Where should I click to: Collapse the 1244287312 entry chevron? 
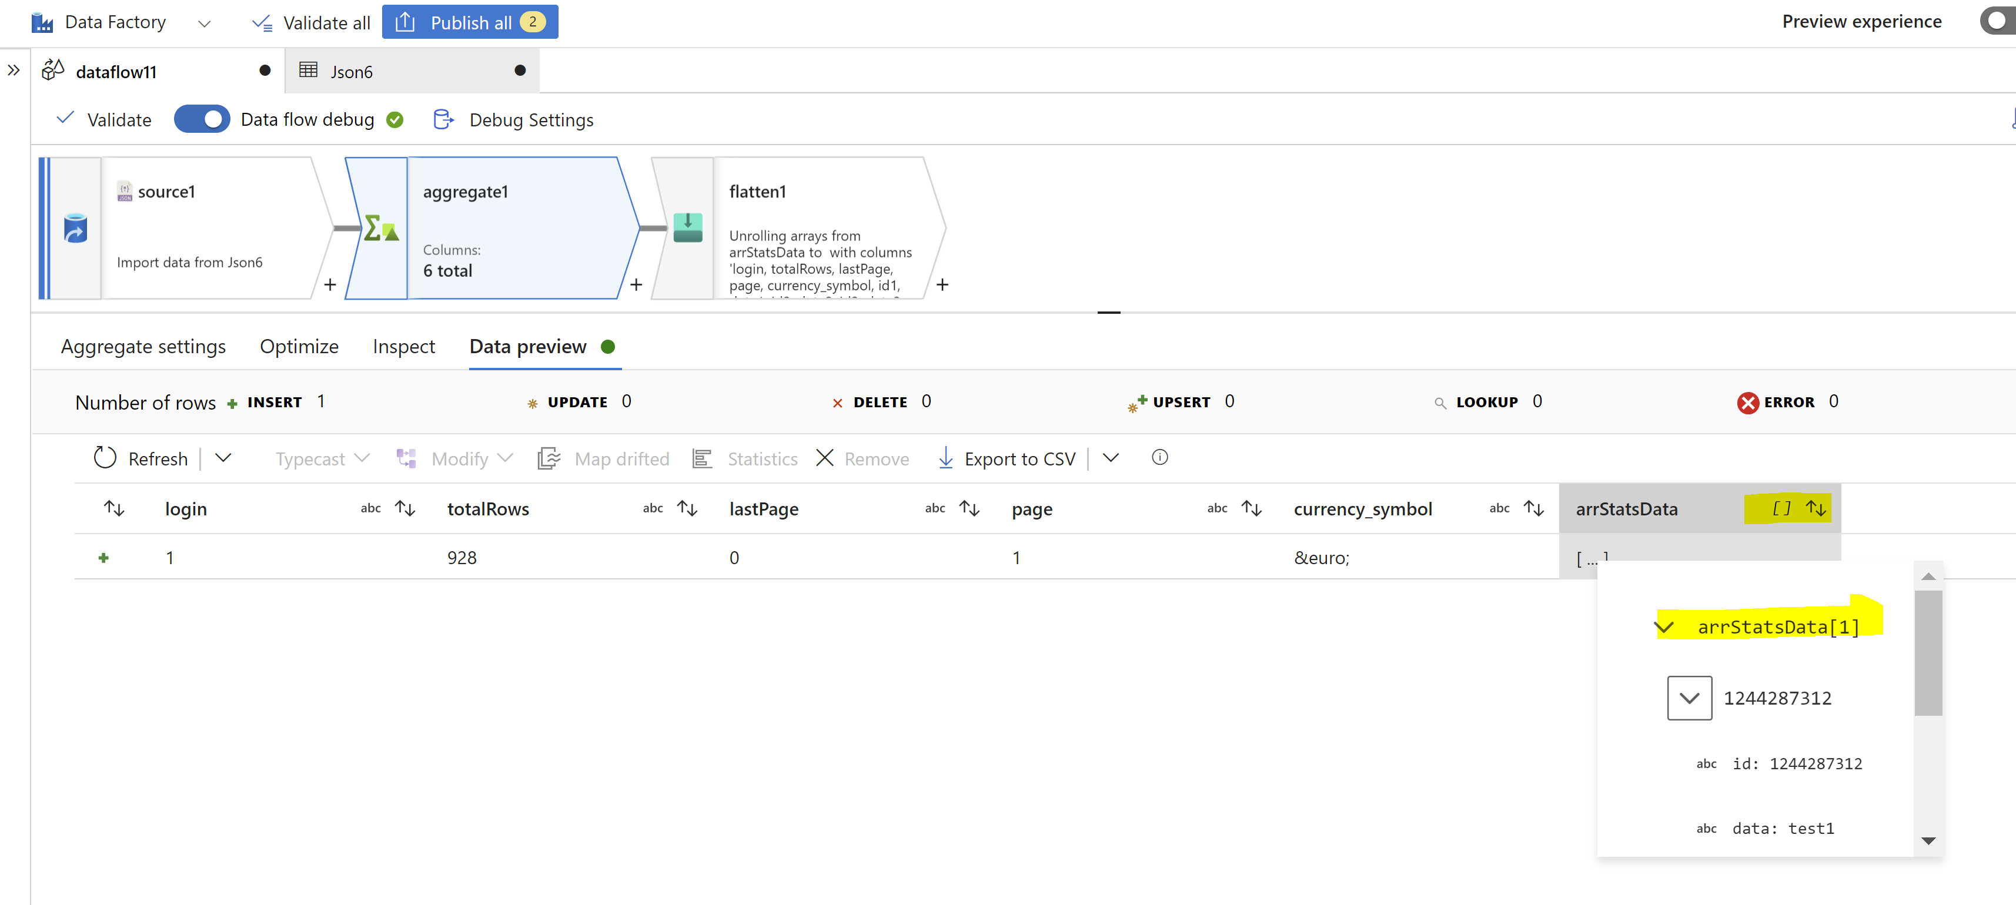(x=1689, y=698)
